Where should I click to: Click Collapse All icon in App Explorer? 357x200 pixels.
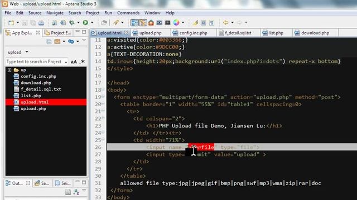click(x=49, y=42)
